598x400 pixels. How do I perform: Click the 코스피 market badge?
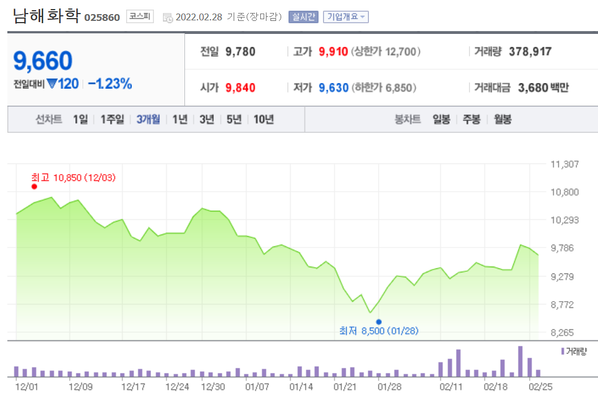point(140,16)
